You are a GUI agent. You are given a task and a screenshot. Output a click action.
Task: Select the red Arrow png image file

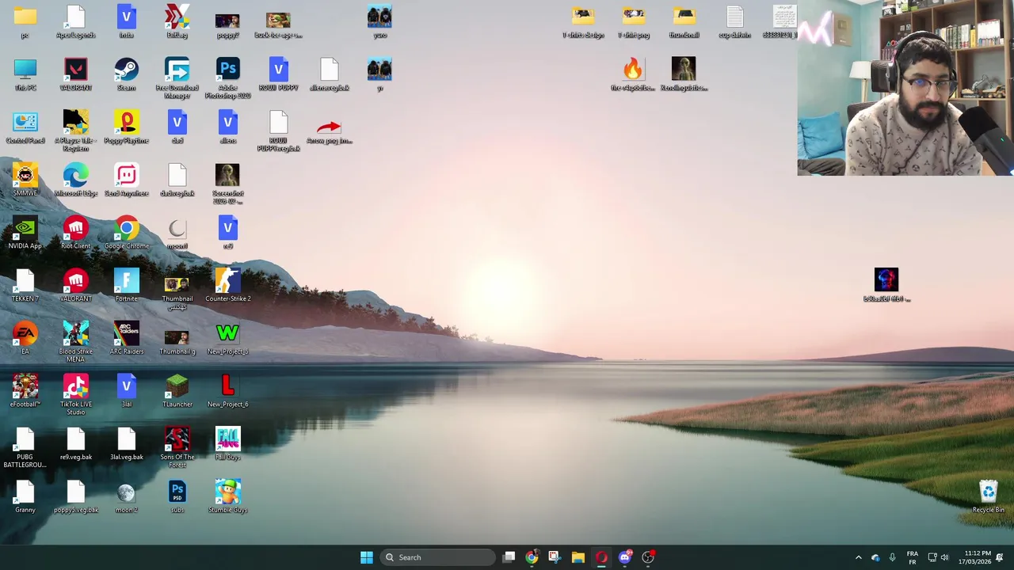coord(329,131)
